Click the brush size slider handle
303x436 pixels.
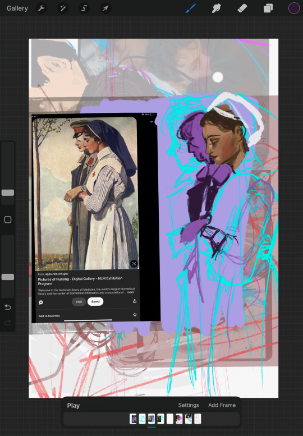[x=8, y=192]
